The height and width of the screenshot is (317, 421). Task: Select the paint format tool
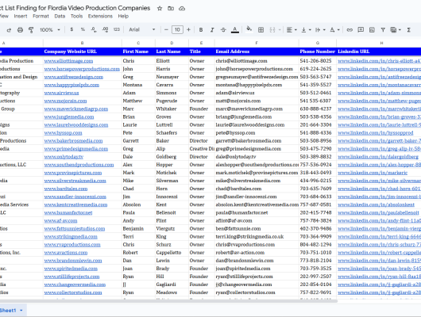pos(31,30)
